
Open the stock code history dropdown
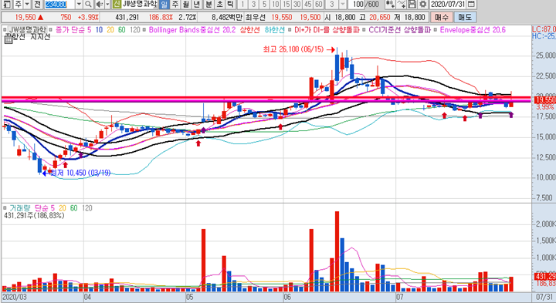pyautogui.click(x=79, y=5)
